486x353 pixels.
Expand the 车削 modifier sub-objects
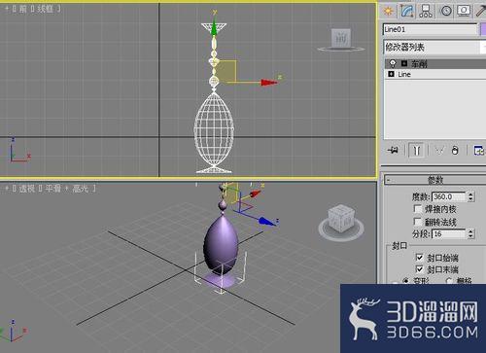coord(404,63)
